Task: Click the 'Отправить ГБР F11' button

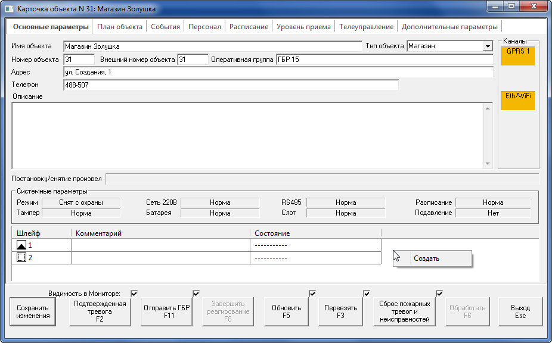Action: pyautogui.click(x=167, y=311)
